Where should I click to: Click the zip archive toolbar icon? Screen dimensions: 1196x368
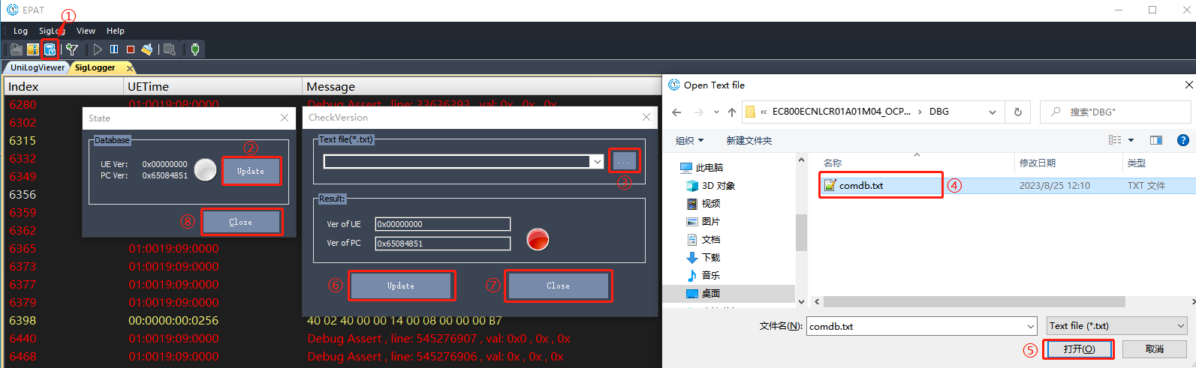point(33,49)
